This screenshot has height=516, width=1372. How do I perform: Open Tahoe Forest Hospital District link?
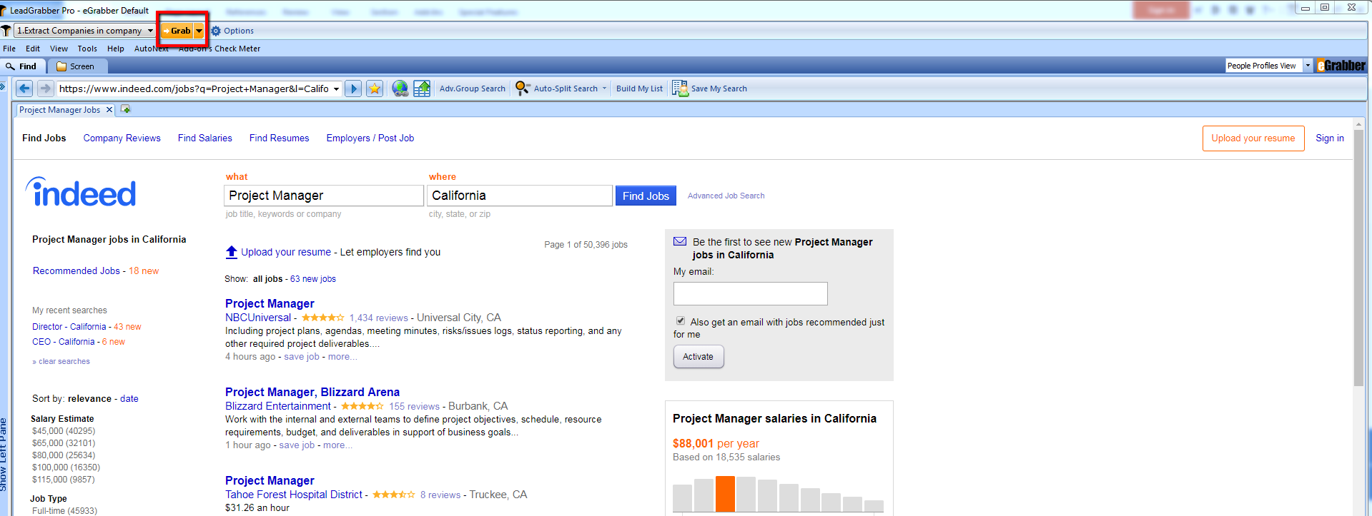click(x=294, y=495)
